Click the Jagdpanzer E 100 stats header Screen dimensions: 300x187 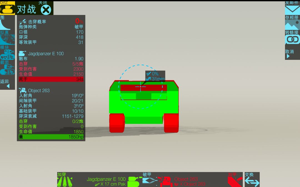(41, 53)
